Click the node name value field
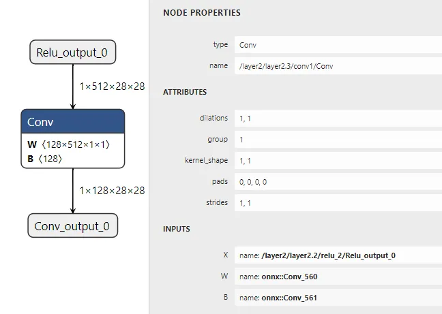The height and width of the screenshot is (314, 442). coord(338,66)
